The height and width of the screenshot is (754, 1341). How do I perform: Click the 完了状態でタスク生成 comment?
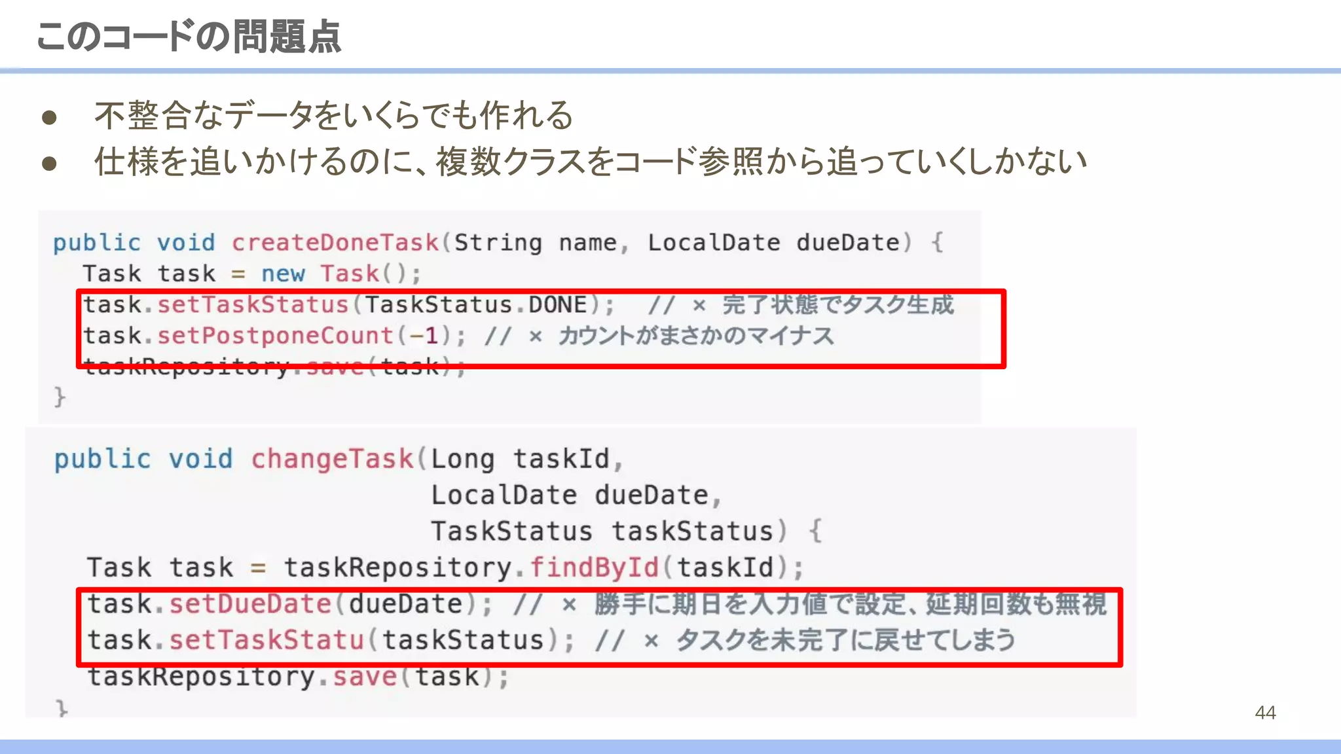pos(837,305)
